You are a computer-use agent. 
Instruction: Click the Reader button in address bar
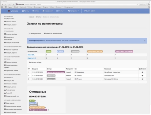[142, 4]
